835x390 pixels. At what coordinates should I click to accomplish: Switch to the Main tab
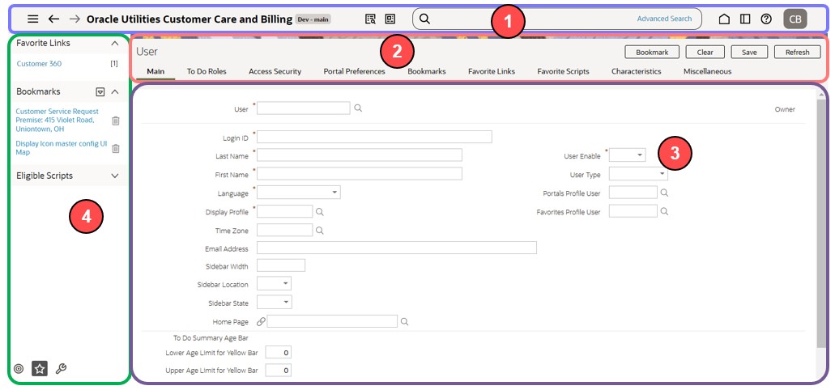[x=155, y=71]
